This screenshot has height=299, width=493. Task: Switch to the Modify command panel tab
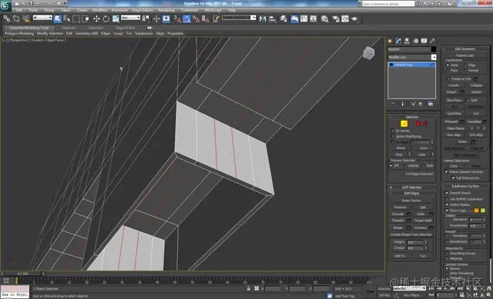[399, 41]
